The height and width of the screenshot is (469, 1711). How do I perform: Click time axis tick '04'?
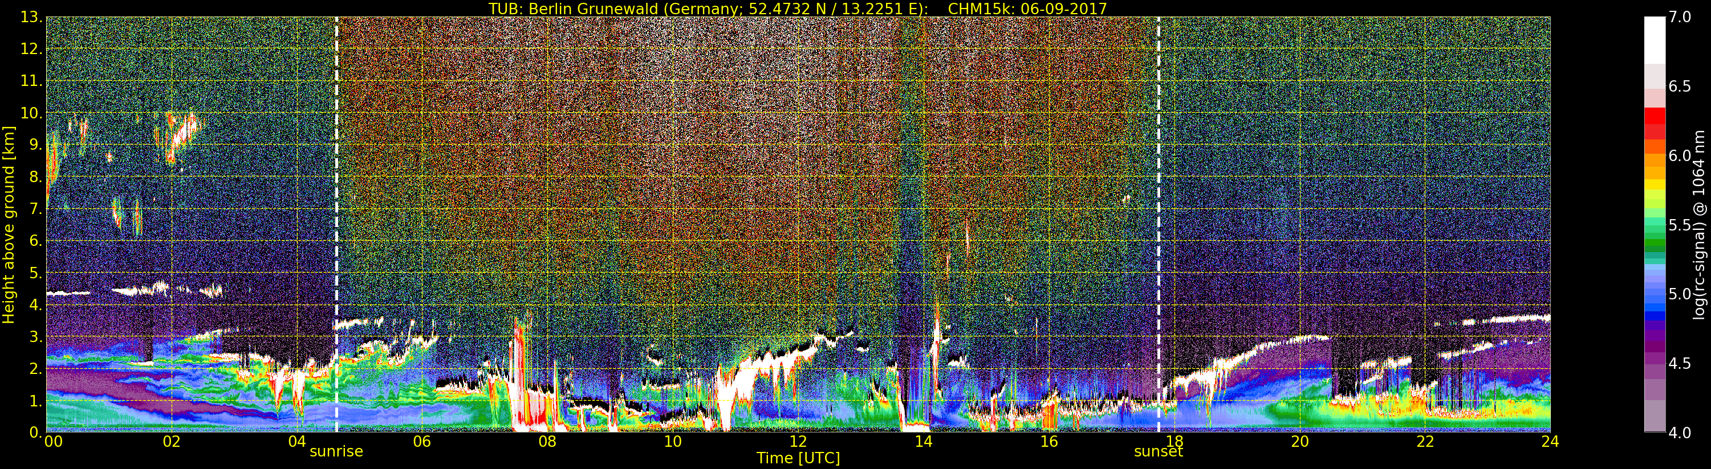pos(297,442)
